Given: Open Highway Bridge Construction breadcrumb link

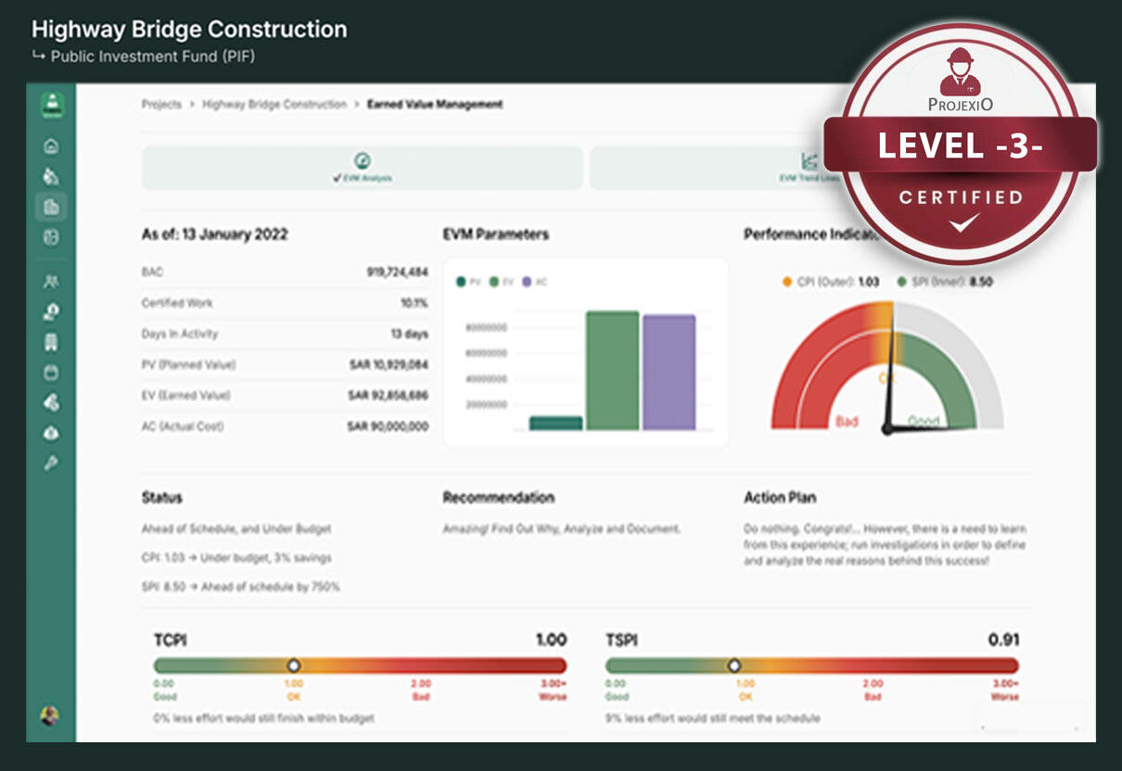Looking at the screenshot, I should (274, 105).
